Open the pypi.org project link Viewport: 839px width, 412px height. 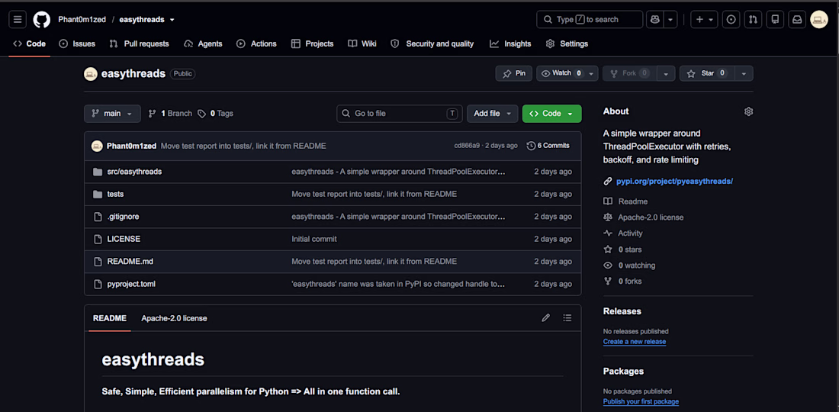point(674,182)
